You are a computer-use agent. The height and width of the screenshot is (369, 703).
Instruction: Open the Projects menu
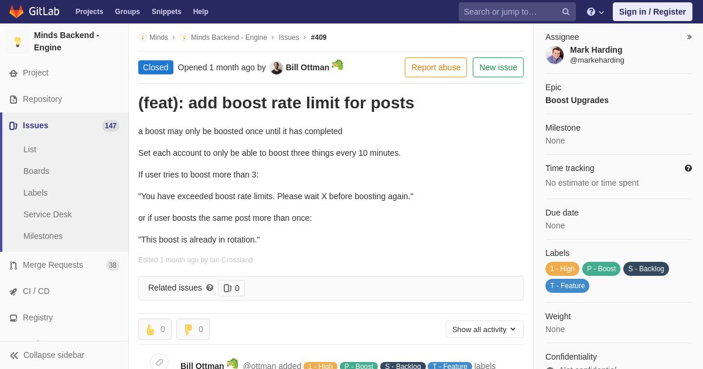89,12
